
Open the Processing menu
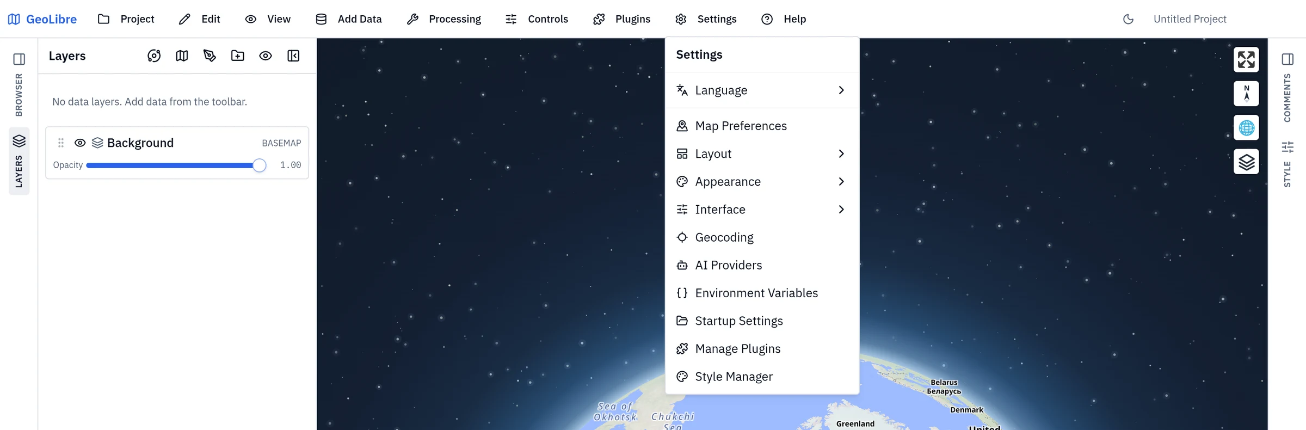coord(444,19)
